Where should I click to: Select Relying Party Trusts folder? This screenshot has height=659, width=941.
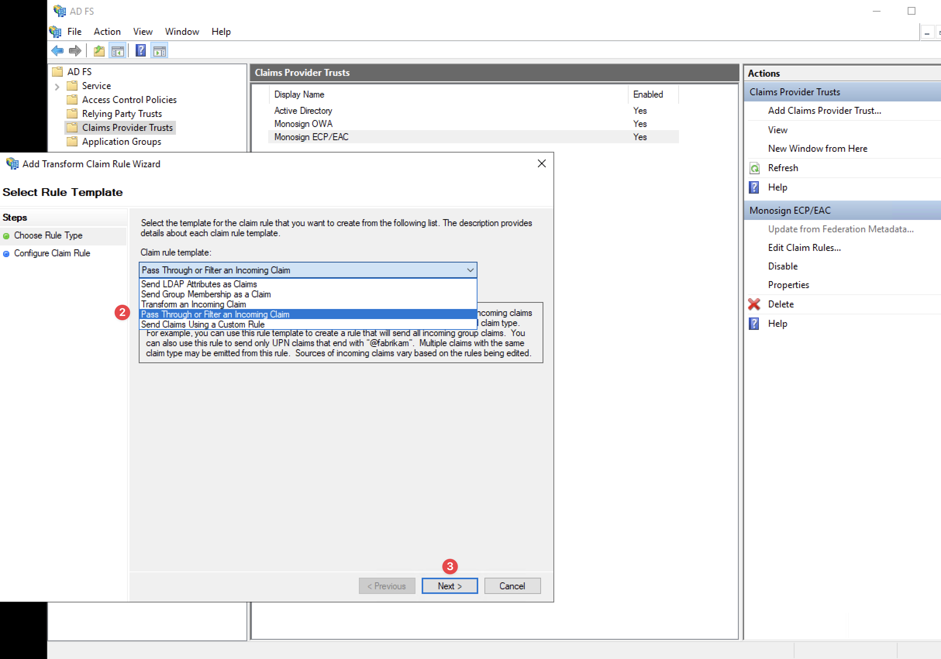pyautogui.click(x=122, y=114)
